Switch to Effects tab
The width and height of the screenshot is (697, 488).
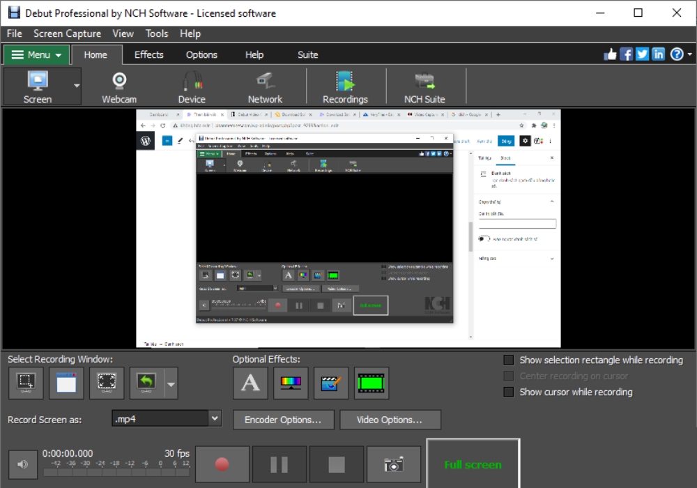pyautogui.click(x=149, y=54)
